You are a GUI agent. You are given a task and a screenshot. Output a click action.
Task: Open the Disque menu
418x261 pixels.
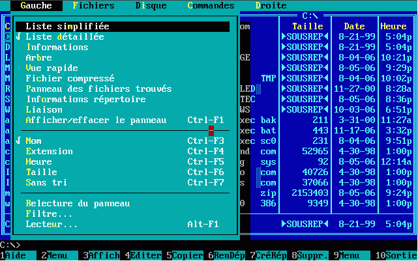pos(151,6)
